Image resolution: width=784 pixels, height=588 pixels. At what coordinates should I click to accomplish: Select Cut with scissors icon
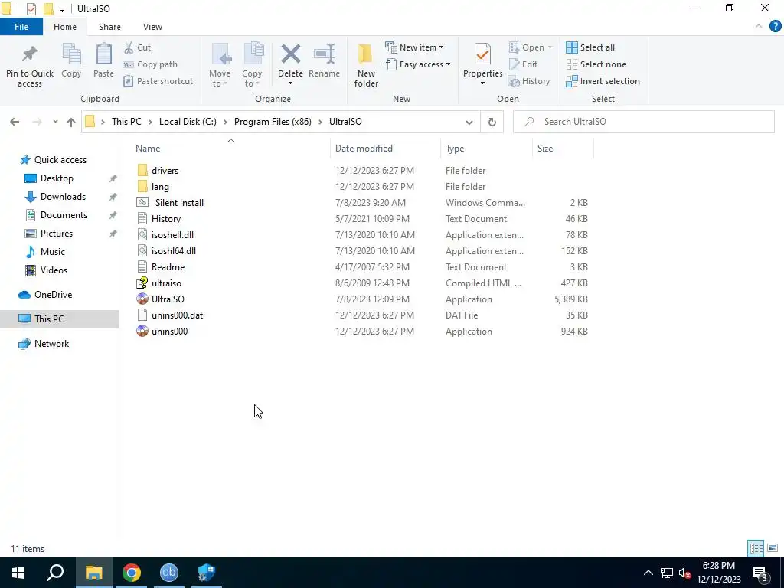pyautogui.click(x=138, y=47)
